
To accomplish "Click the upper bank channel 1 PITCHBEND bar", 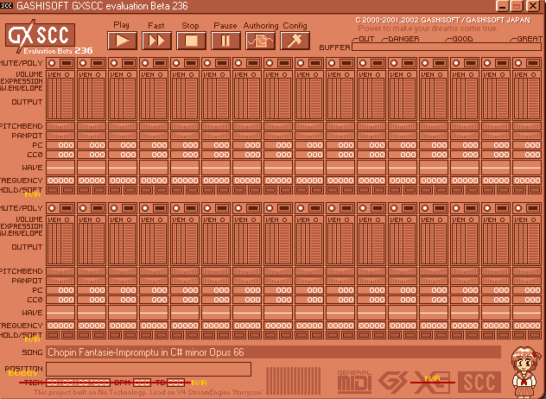I will 60,126.
